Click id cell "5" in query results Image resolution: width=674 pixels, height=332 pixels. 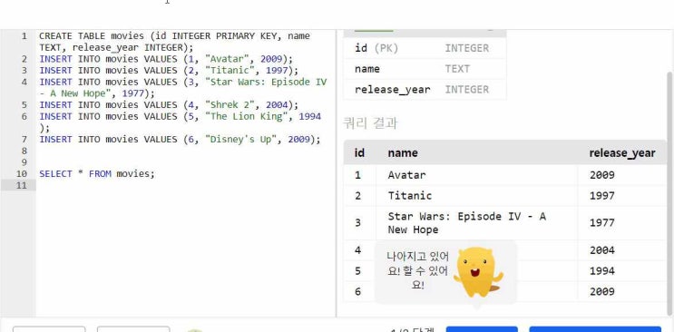point(358,271)
